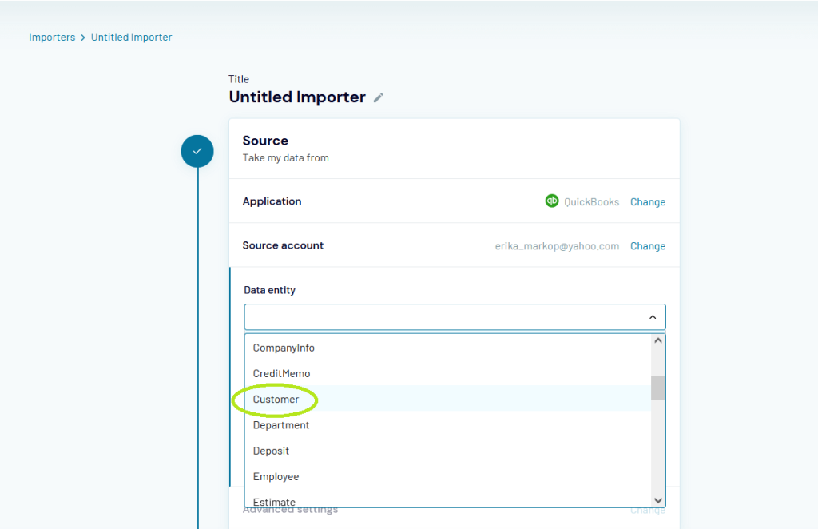Choose Department from the entity list
The height and width of the screenshot is (529, 818).
click(280, 425)
